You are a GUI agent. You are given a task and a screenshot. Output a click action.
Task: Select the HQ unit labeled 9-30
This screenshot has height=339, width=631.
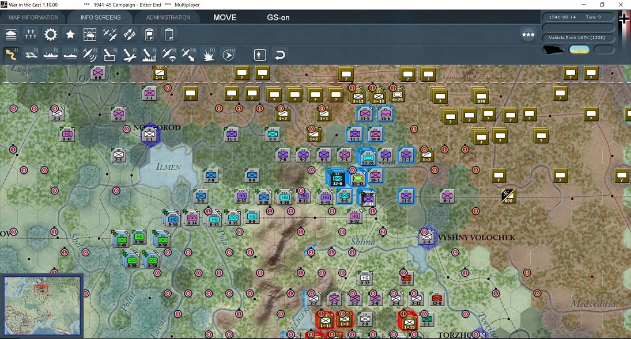coord(284,197)
